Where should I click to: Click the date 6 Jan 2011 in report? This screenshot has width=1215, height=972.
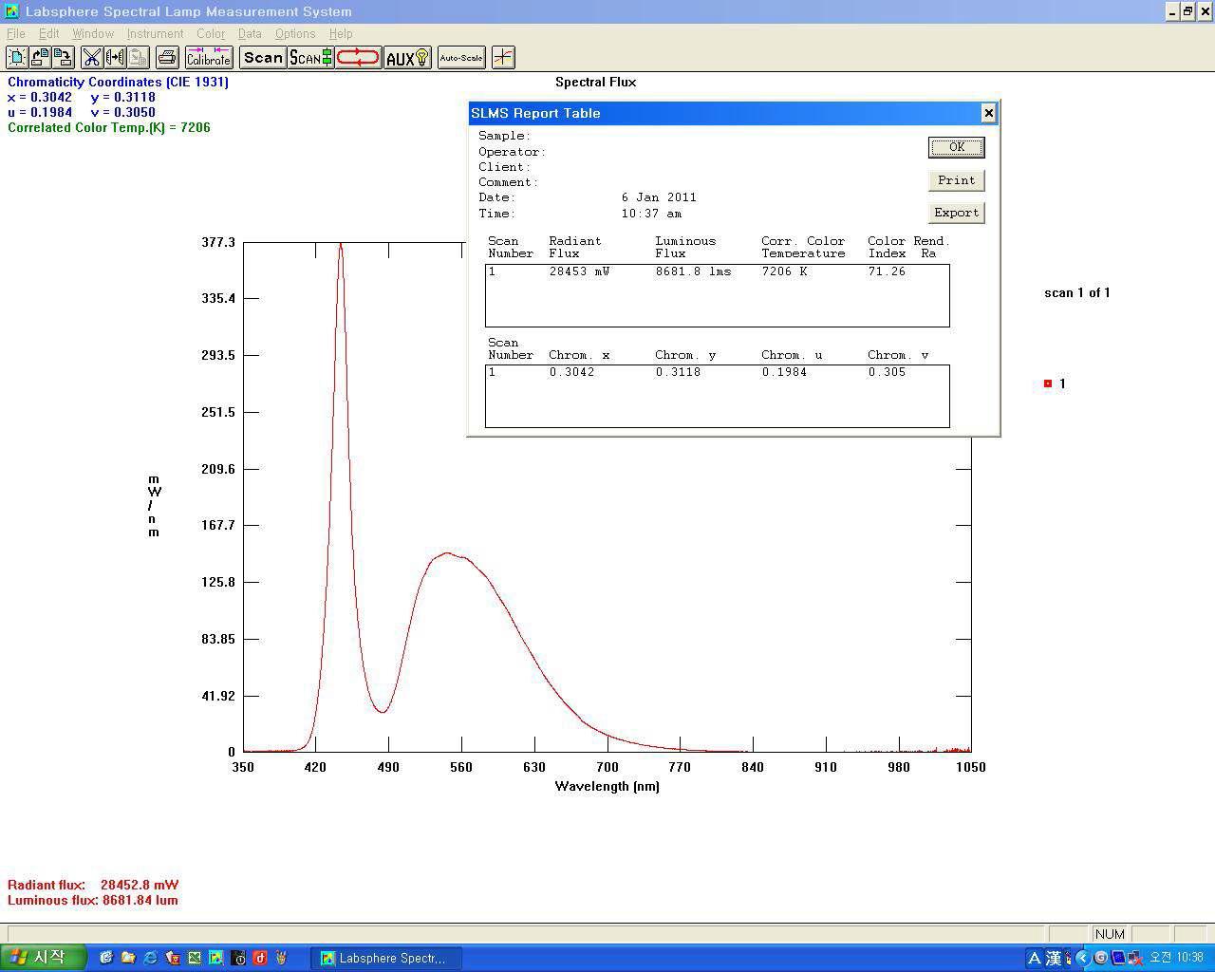[659, 197]
